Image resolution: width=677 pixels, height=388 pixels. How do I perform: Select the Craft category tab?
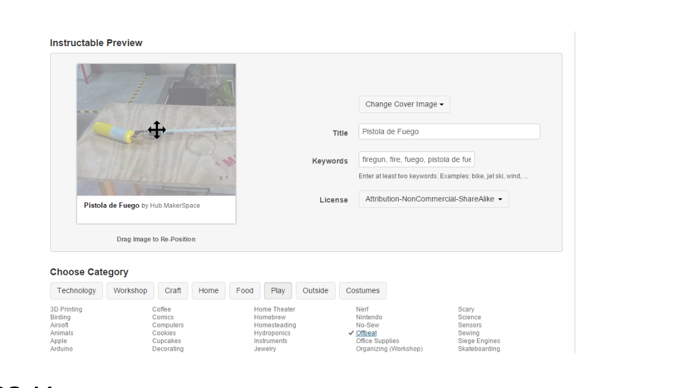[x=173, y=291]
